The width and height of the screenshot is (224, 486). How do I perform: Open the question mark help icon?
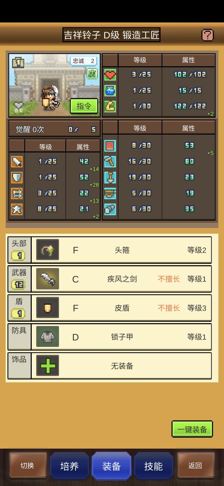tap(208, 35)
